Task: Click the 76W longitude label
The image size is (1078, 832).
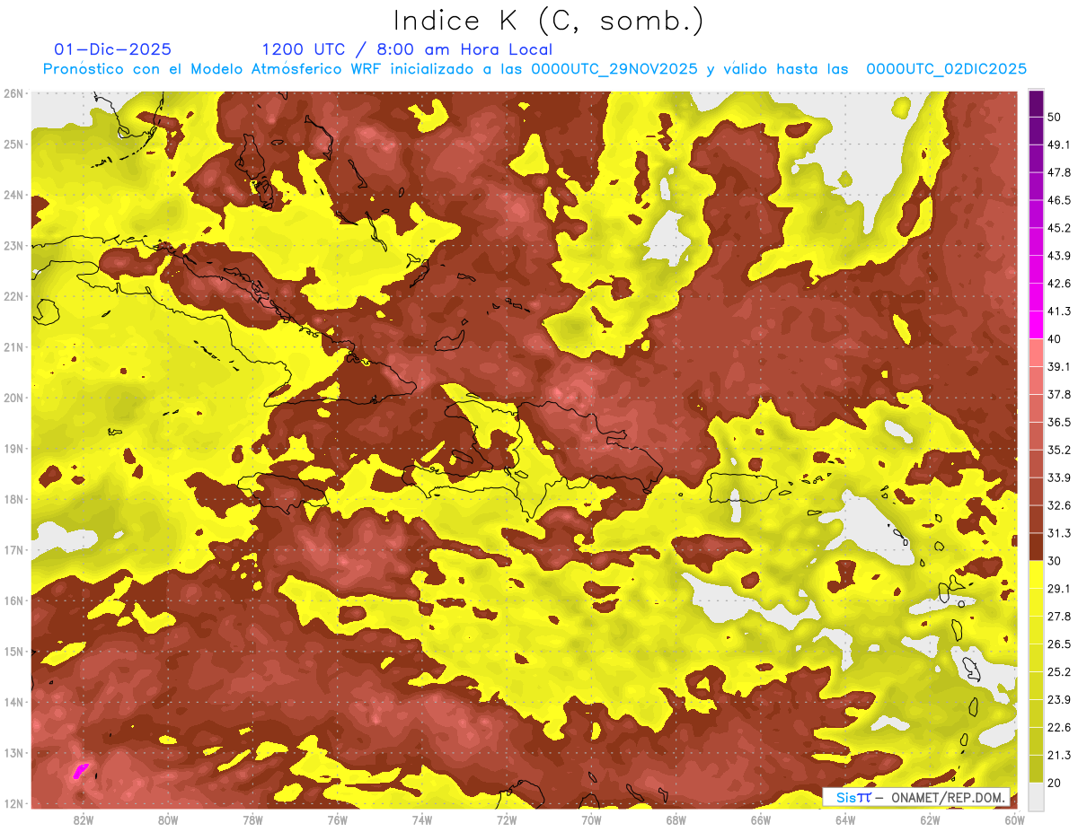Action: (x=337, y=819)
